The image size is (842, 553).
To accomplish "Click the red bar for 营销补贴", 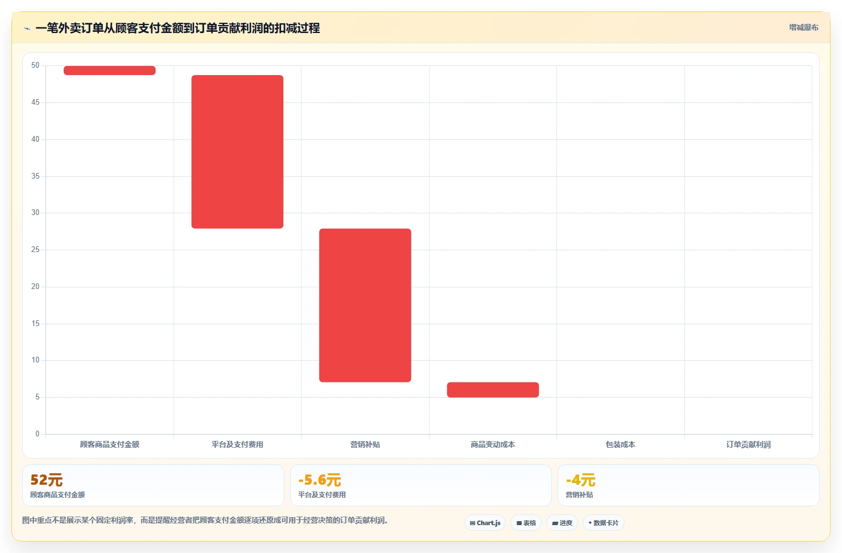I will coord(365,306).
